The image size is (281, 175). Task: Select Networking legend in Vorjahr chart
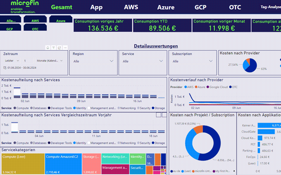(126, 143)
